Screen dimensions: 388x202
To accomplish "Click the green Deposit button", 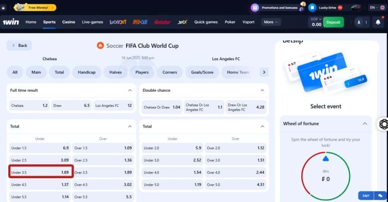I will click(333, 22).
